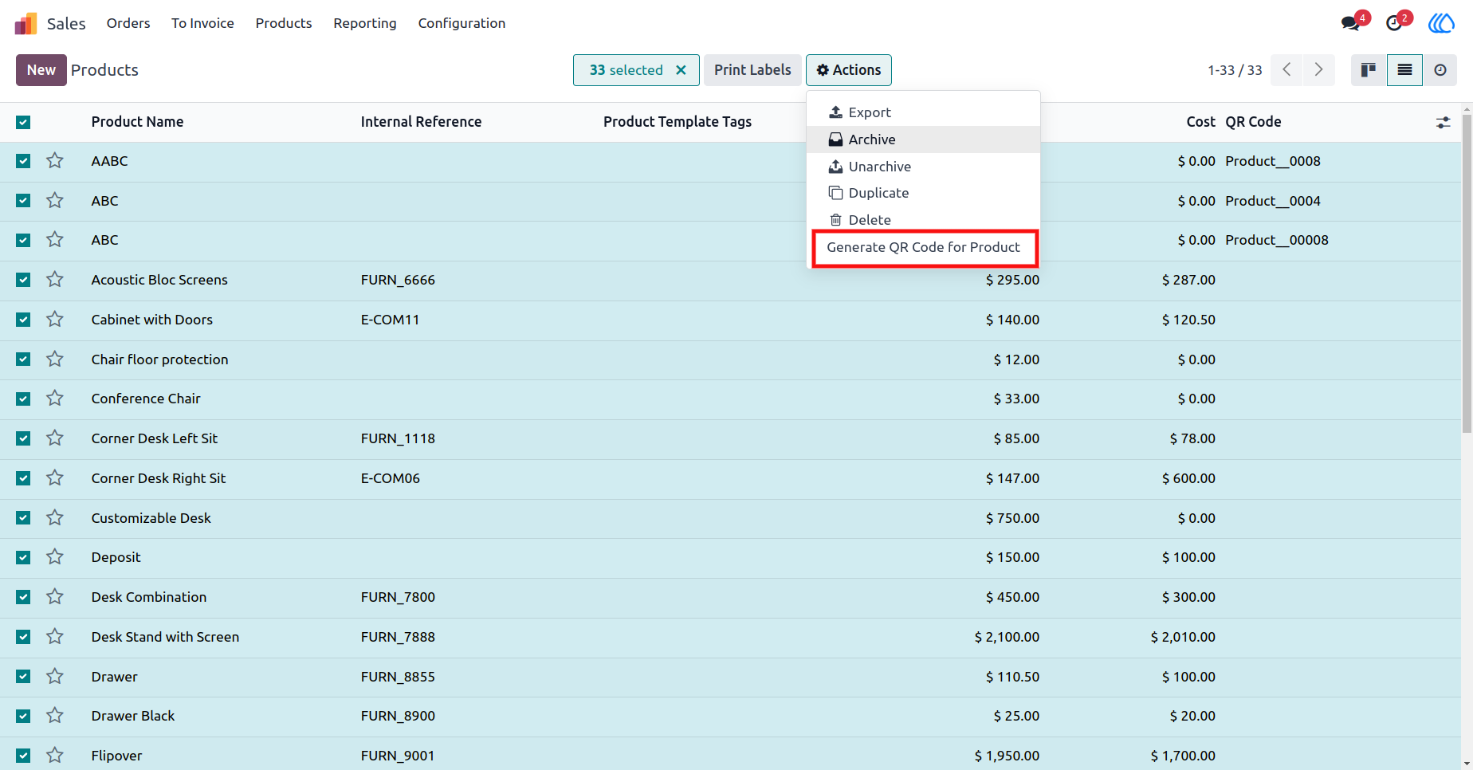Open the discuss messages icon

(1351, 23)
